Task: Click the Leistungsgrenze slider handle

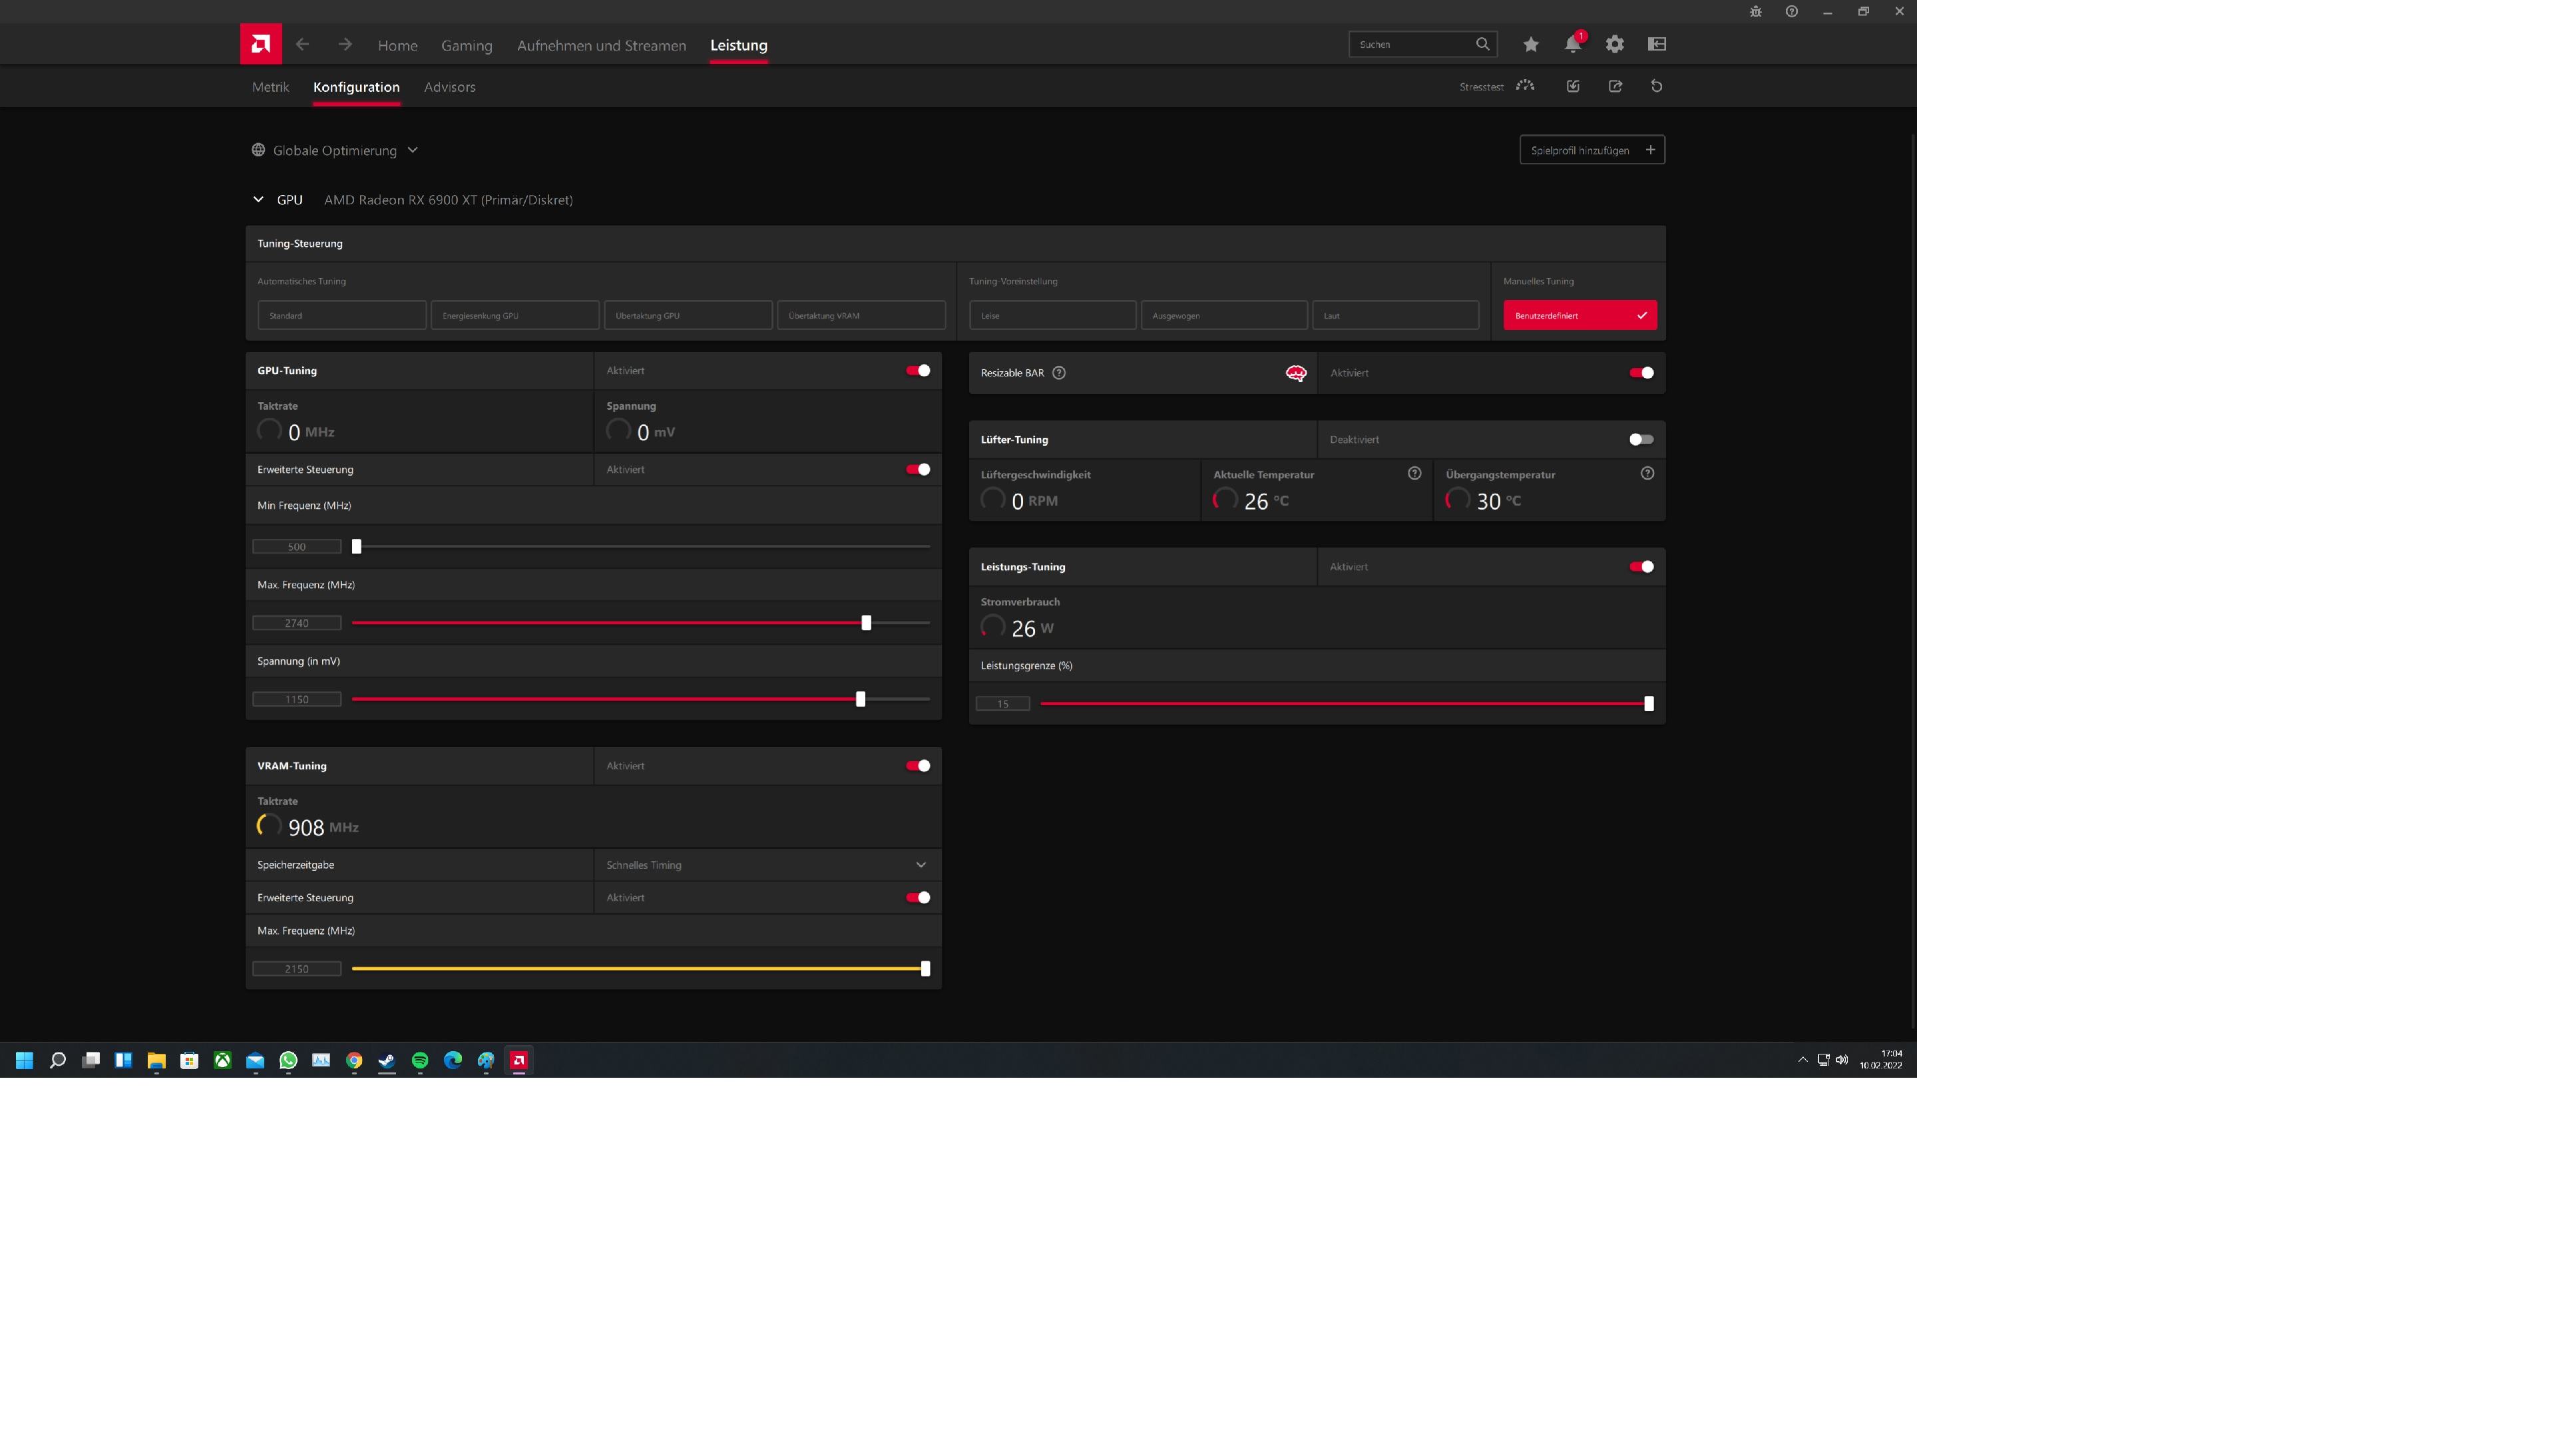Action: click(1649, 704)
